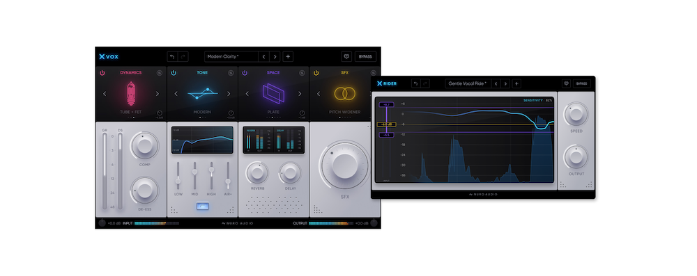Click the undo arrow in X Rider header
The width and height of the screenshot is (697, 276).
[415, 83]
